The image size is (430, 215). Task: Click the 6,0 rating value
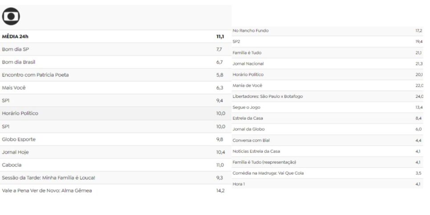tap(418, 129)
